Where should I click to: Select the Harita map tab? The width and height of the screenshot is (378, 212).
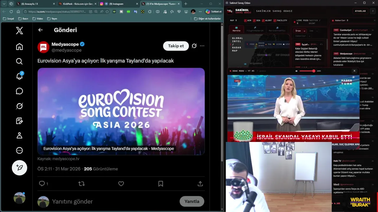236,29
